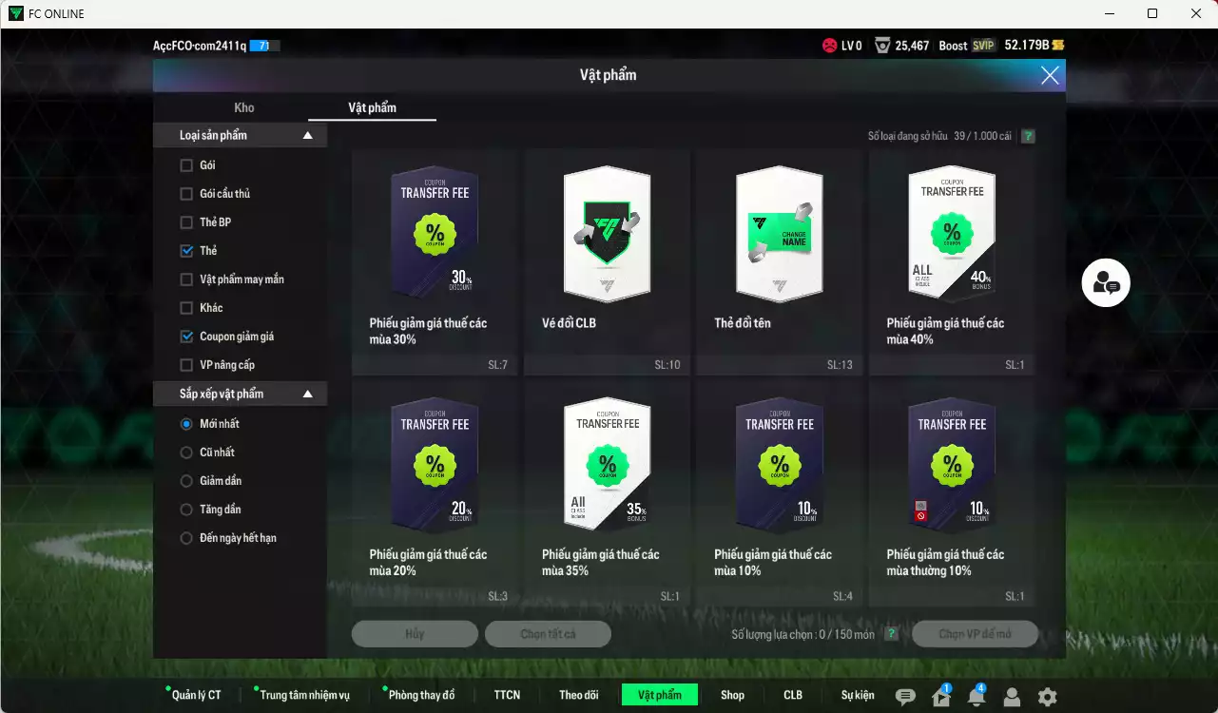Open the user profile icon in bottom bar
The height and width of the screenshot is (713, 1218).
point(1012,697)
